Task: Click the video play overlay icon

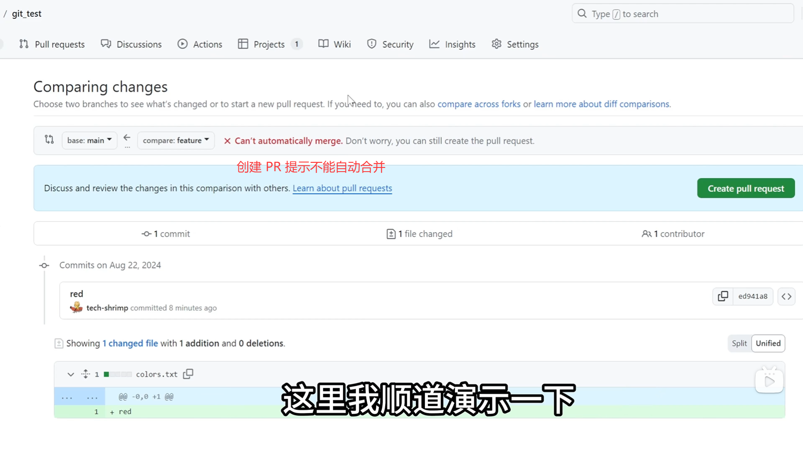Action: click(769, 381)
